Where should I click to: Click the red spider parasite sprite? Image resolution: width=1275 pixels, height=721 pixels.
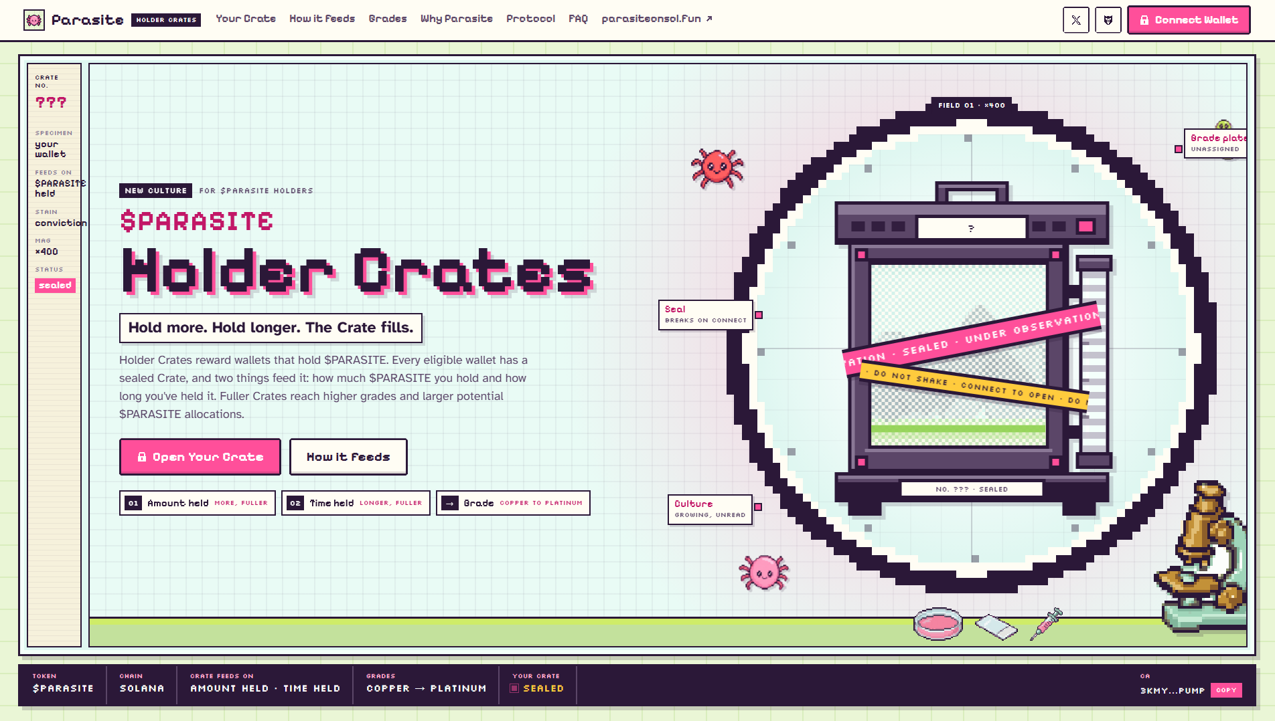coord(717,168)
